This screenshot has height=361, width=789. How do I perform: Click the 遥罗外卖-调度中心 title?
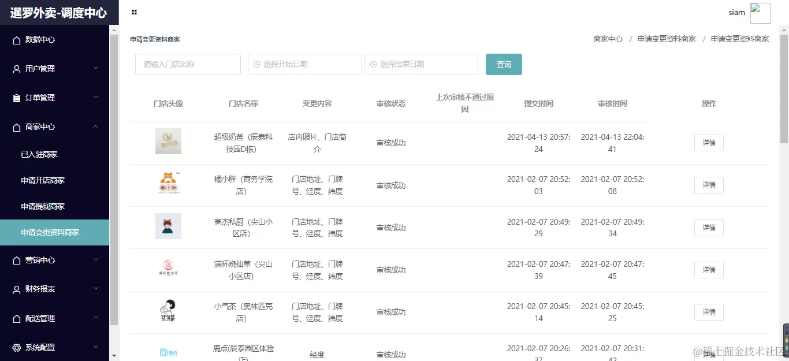coord(58,13)
